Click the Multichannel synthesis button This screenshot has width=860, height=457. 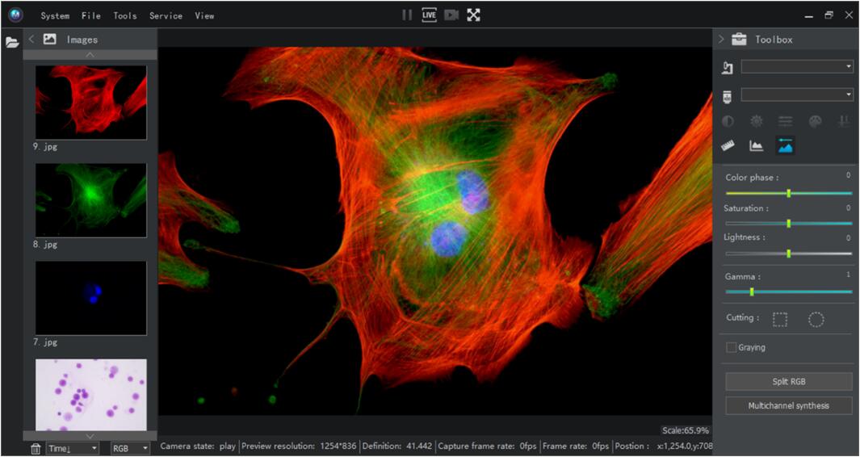788,405
